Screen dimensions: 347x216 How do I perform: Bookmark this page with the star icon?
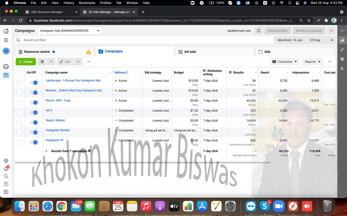[309, 20]
